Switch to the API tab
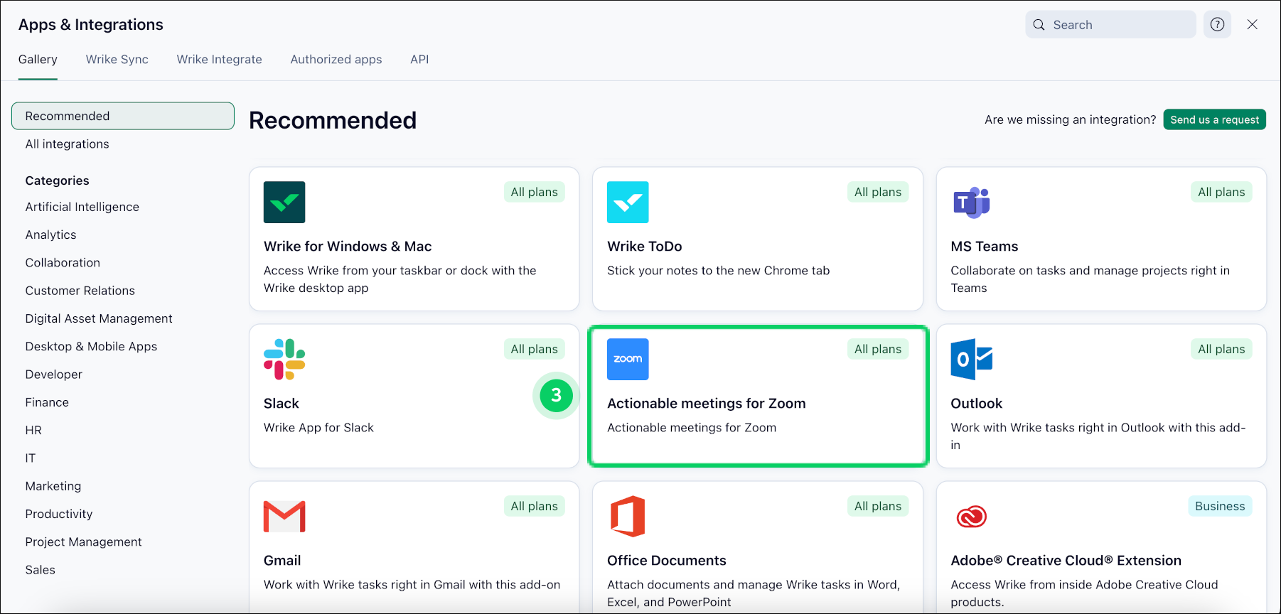Image resolution: width=1281 pixels, height=614 pixels. coord(419,60)
